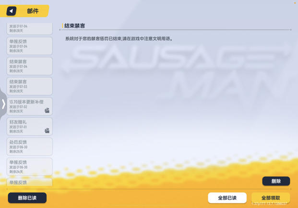Viewport: 298px width, 208px height.
Task: Open the 举报反馈 mail sent 06-30
Action: [29, 167]
